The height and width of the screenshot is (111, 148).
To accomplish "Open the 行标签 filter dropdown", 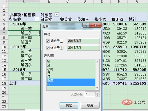I will pyautogui.click(x=37, y=19).
